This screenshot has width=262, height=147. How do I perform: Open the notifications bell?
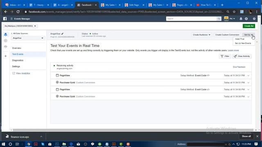241,19
